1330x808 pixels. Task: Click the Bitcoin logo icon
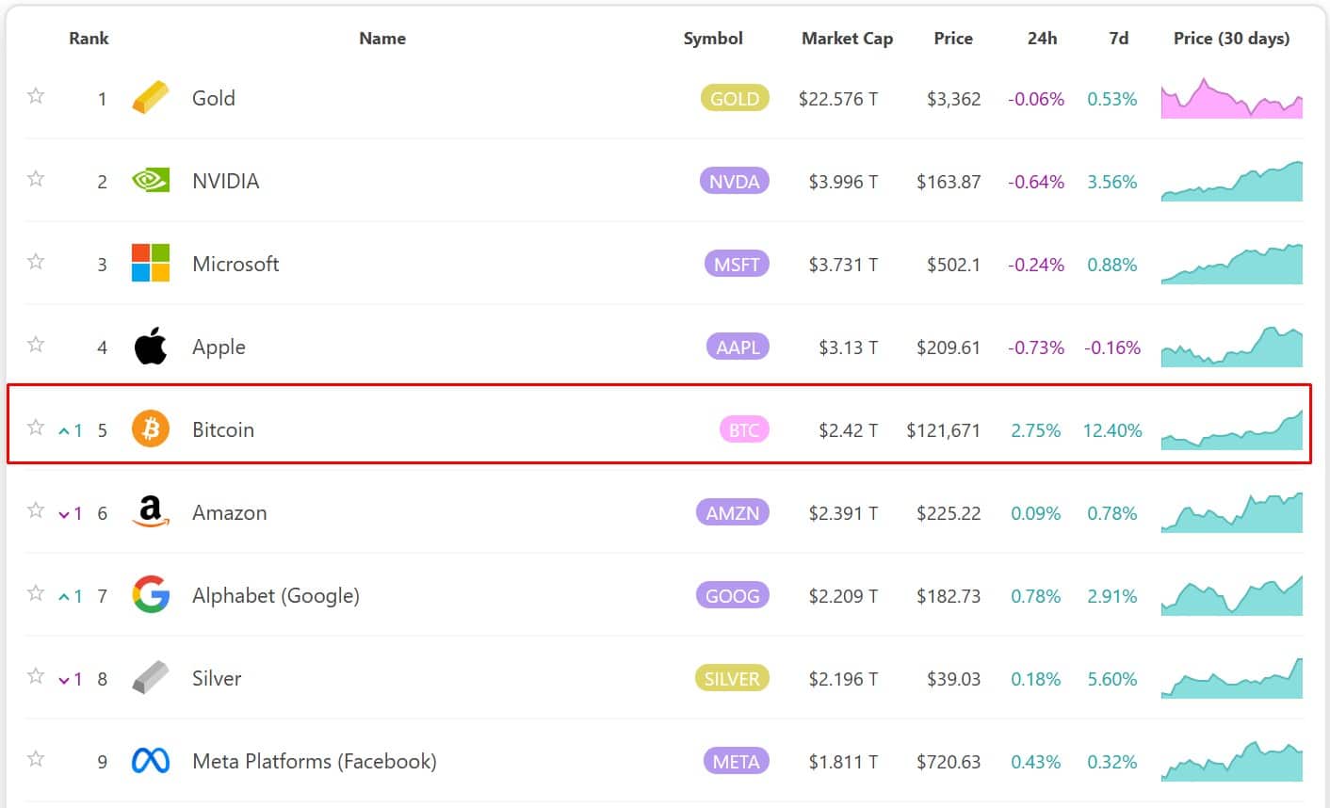pyautogui.click(x=151, y=429)
